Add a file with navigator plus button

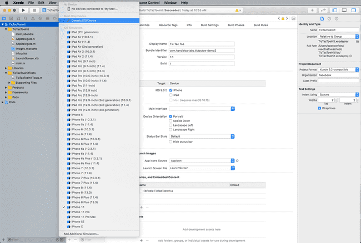[3, 240]
